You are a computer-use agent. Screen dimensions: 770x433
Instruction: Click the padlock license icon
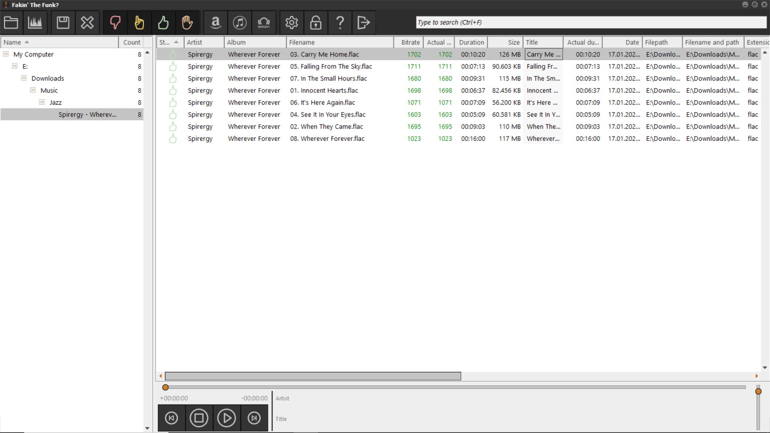click(316, 22)
